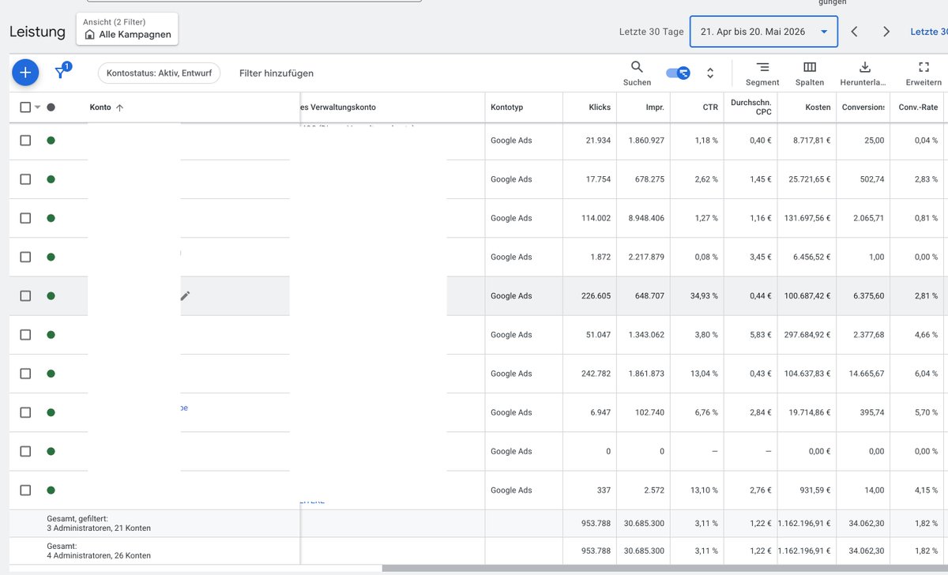The width and height of the screenshot is (948, 575).
Task: Click the grey status dot in the header
Action: click(51, 107)
